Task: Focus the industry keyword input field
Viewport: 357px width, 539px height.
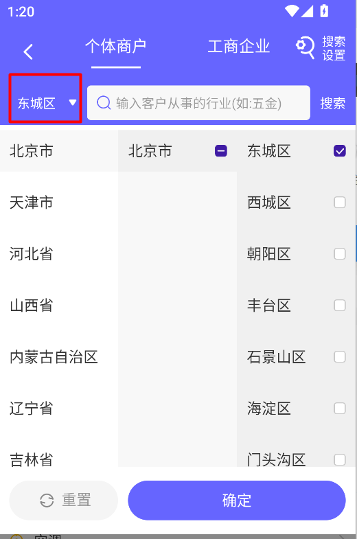Action: point(198,103)
